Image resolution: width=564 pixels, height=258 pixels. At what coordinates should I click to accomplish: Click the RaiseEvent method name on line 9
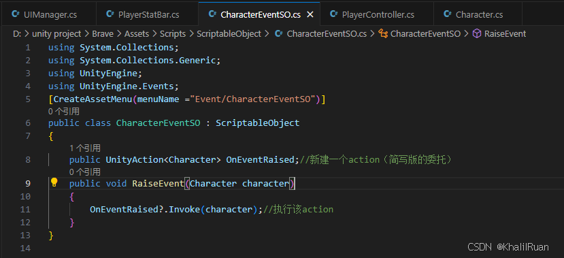tap(158, 184)
